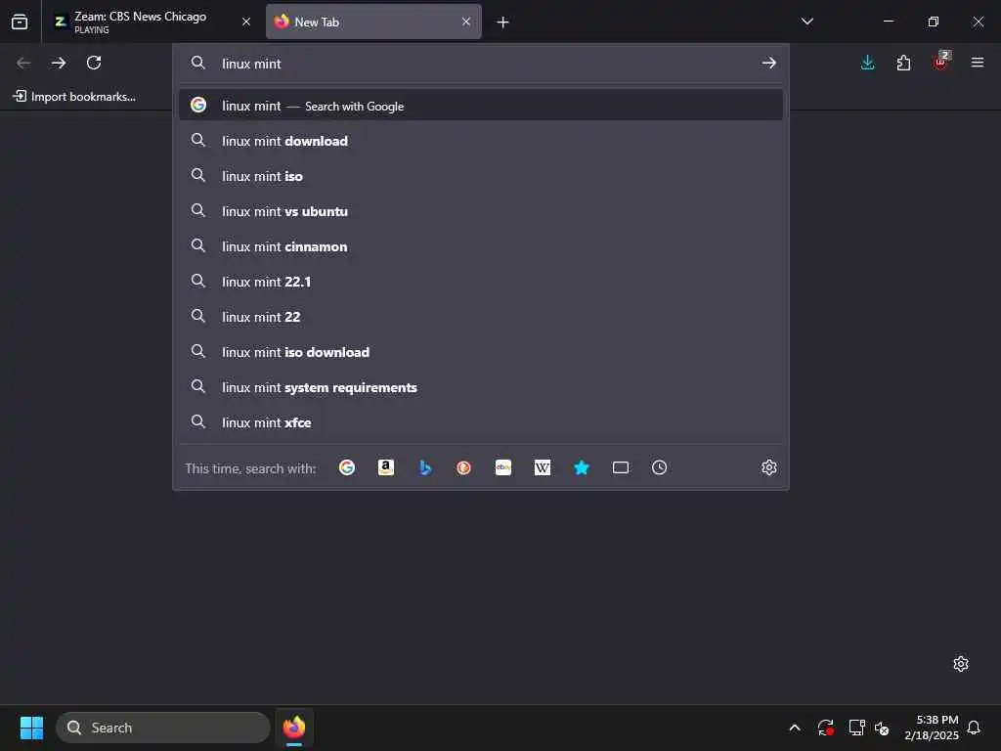Reload the current page
This screenshot has width=1001, height=751.
click(94, 63)
